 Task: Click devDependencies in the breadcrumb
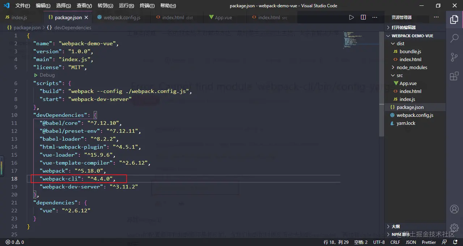(x=73, y=27)
